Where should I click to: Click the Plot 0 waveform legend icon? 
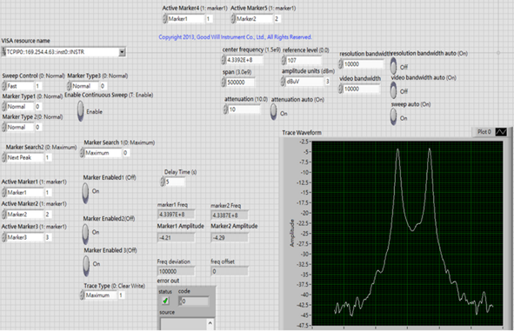point(501,131)
